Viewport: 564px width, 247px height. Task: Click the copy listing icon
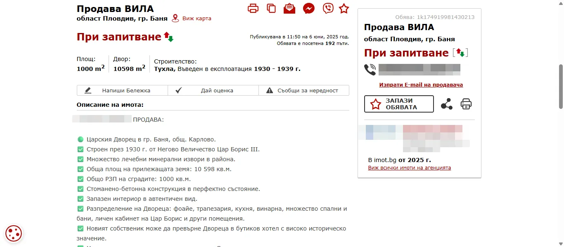tap(271, 8)
